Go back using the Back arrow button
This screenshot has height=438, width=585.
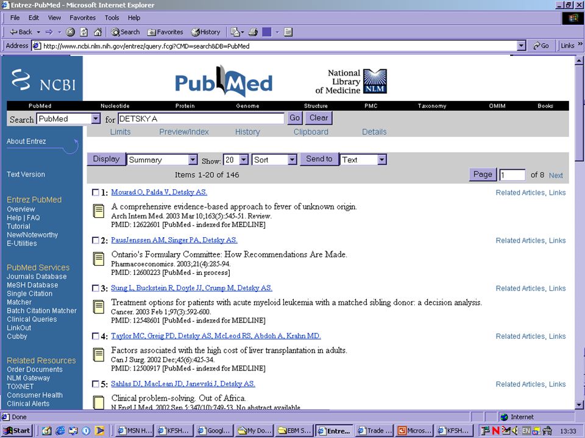(21, 32)
